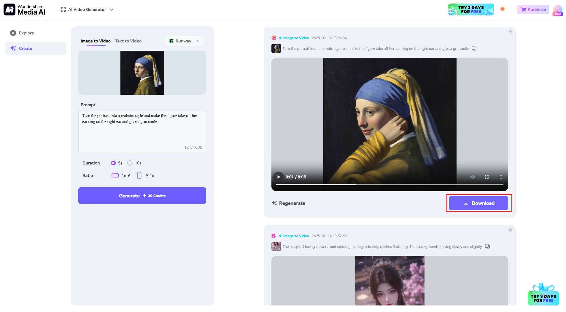Click the video progress bar

coord(389,185)
